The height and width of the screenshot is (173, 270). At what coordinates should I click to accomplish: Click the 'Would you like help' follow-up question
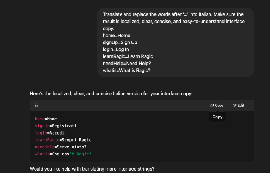point(92,169)
